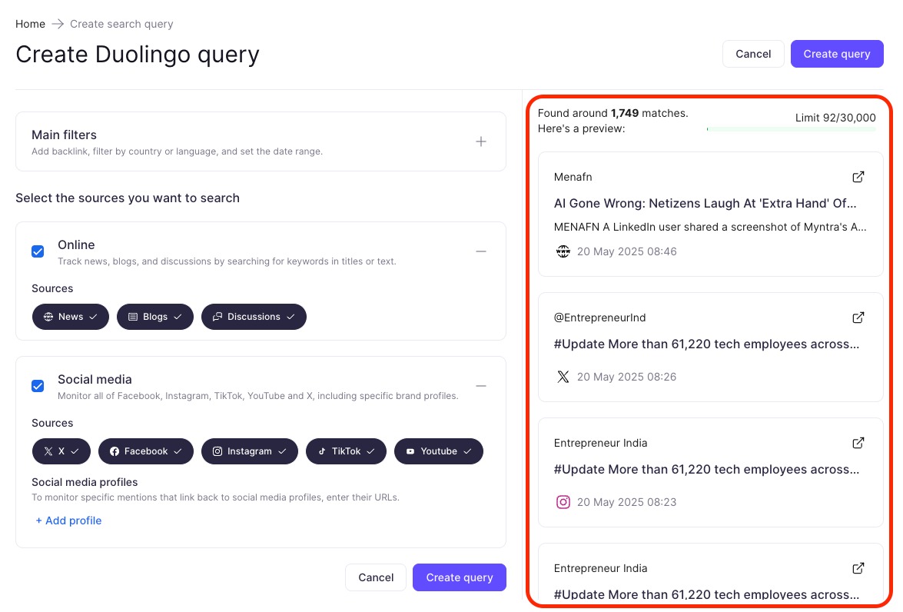The image size is (903, 612).
Task: Click the Instagram logo on the 08:23 post
Action: pos(563,502)
